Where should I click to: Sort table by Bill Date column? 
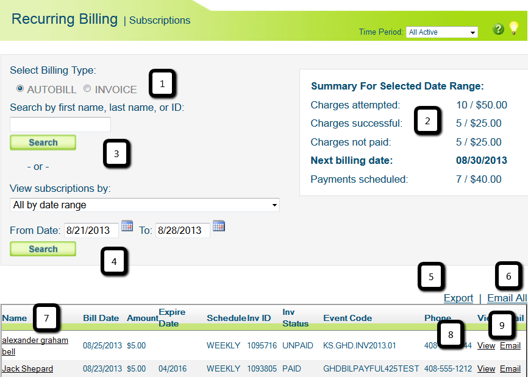(101, 318)
